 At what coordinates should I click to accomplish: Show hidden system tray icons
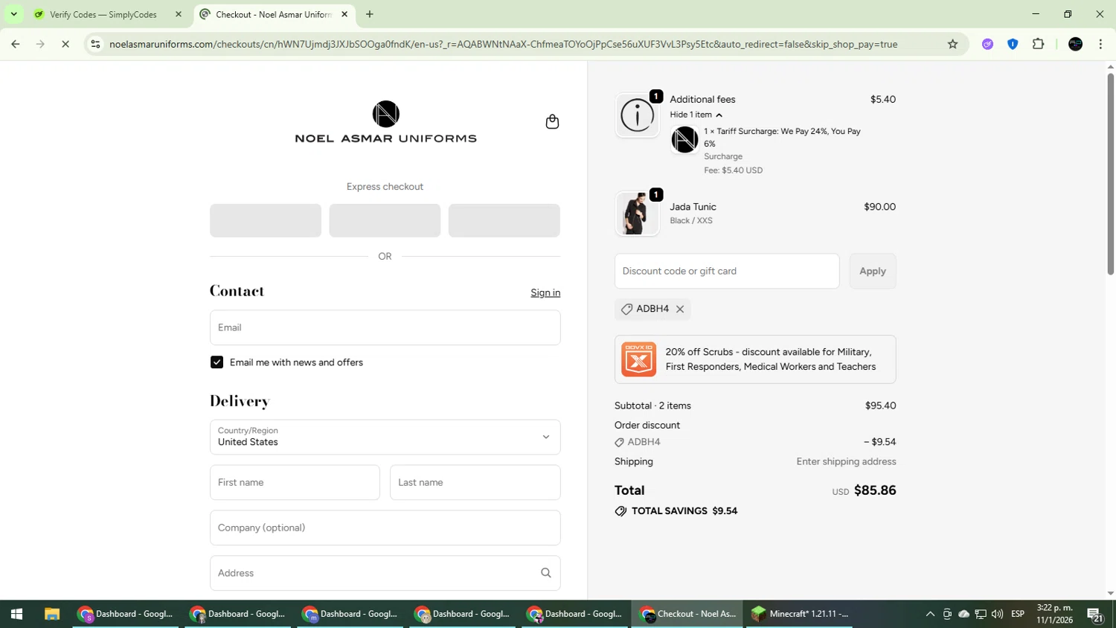[x=930, y=614]
